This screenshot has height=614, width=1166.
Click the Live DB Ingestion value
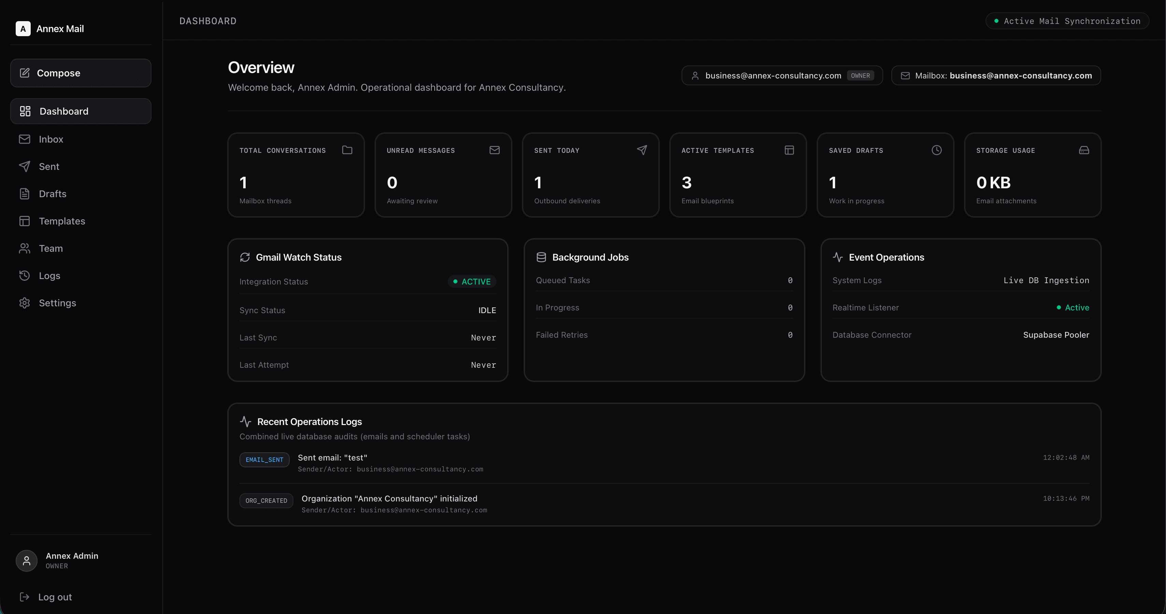1046,280
